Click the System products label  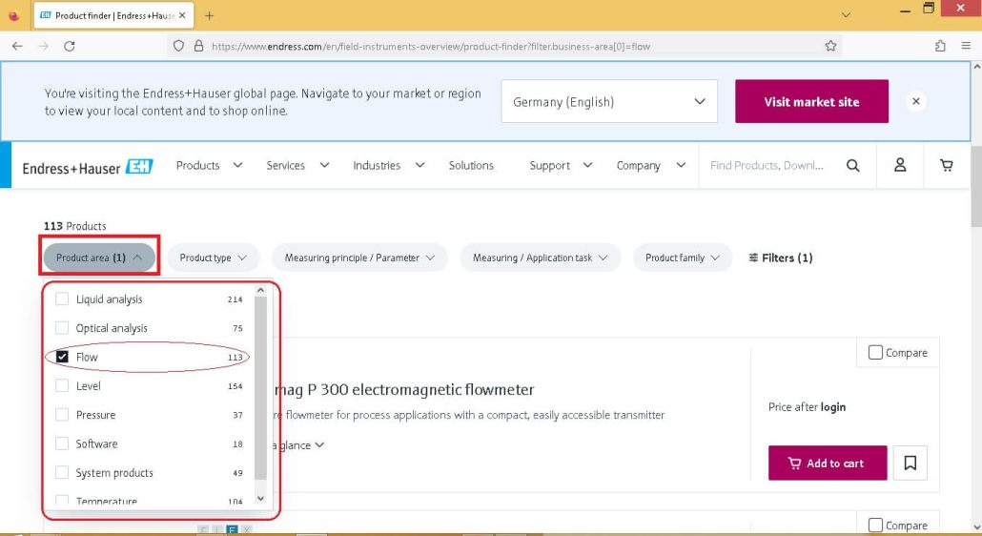114,473
